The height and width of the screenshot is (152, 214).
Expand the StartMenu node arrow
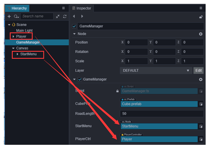pos(17,54)
